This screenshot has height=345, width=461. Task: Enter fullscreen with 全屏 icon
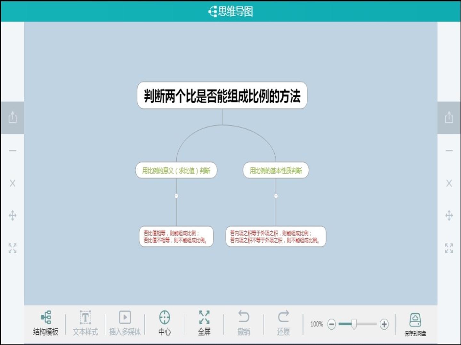click(204, 323)
